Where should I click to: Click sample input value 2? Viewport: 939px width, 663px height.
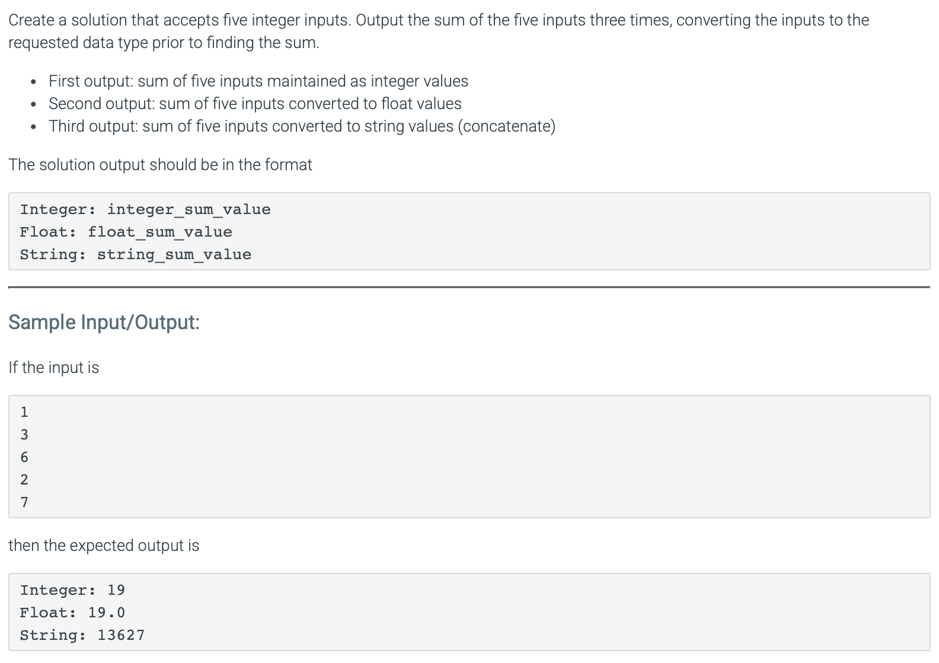click(x=24, y=480)
